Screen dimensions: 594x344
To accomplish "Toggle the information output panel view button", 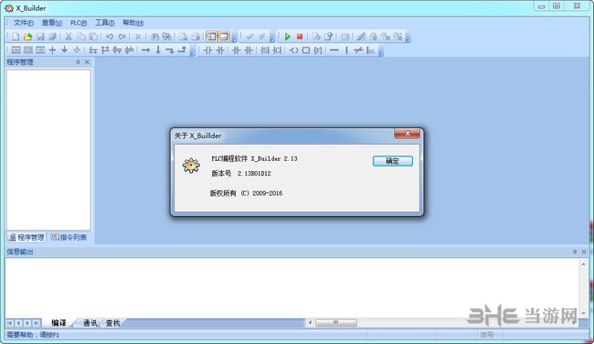I will (x=224, y=37).
